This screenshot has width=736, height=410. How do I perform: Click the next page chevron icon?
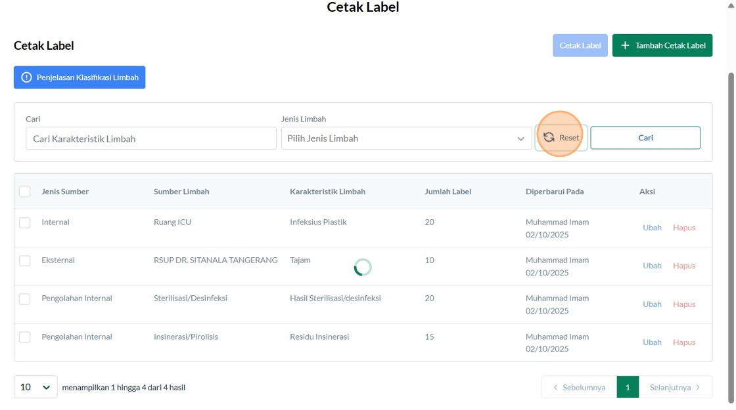pyautogui.click(x=698, y=387)
